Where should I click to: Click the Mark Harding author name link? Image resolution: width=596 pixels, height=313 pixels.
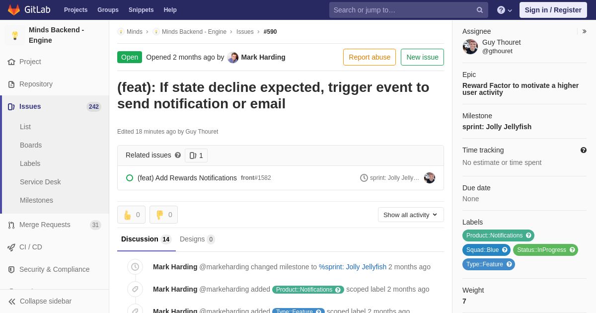click(x=263, y=57)
